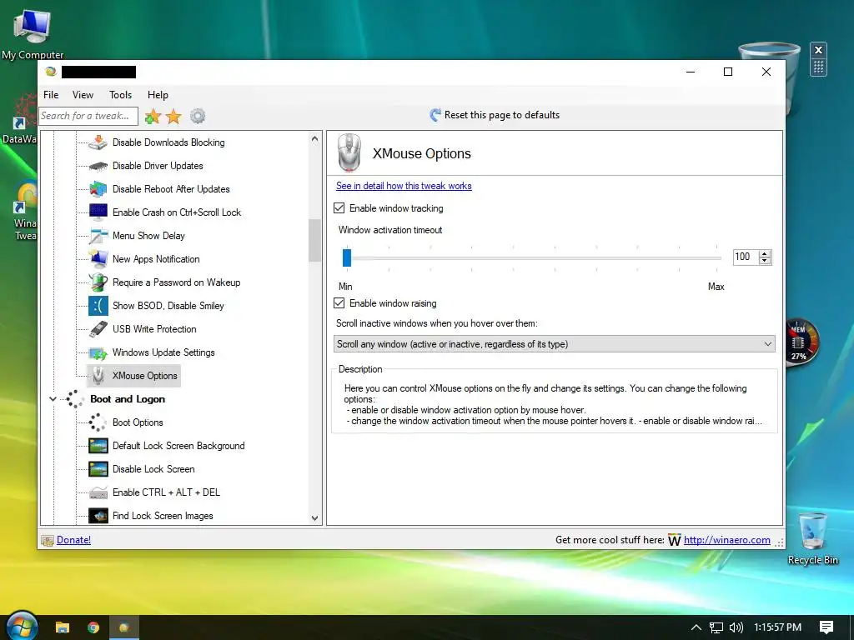This screenshot has width=854, height=640.
Task: Click the Menu Show Delay icon
Action: pos(98,236)
